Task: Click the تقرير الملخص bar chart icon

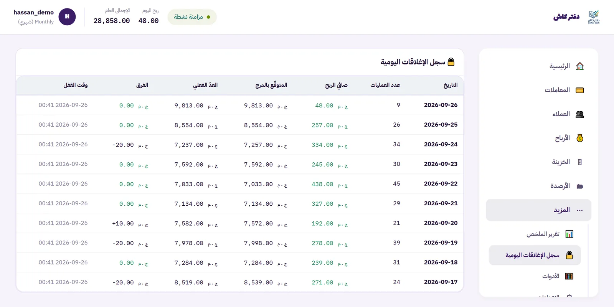Action: 569,234
